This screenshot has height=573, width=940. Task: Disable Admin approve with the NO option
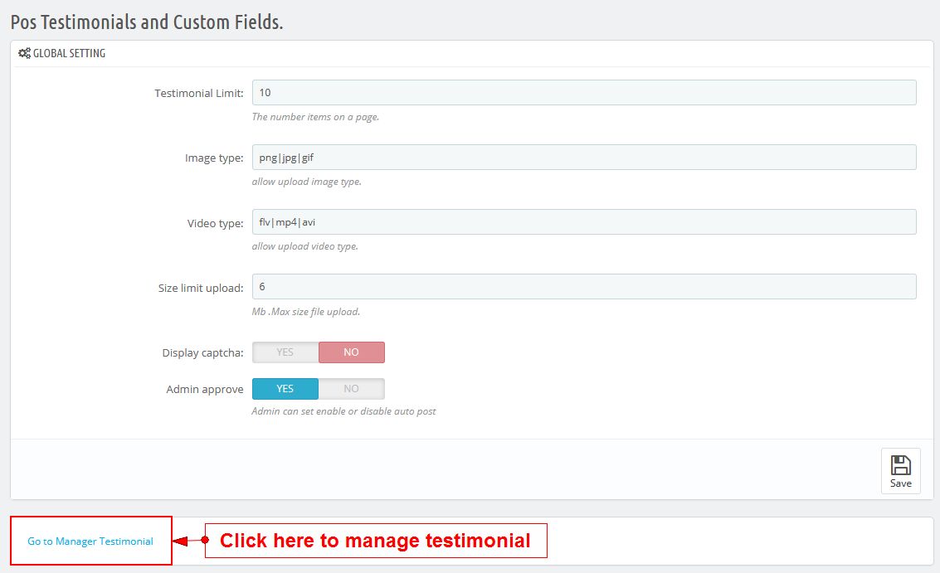click(351, 389)
